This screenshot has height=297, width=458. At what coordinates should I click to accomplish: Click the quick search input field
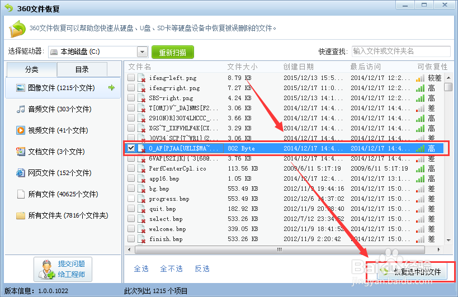click(401, 51)
